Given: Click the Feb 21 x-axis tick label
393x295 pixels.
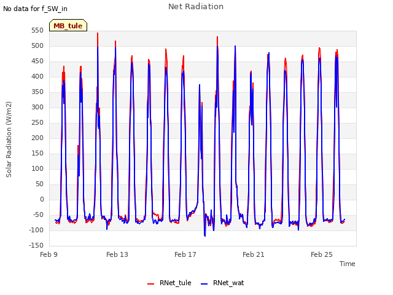Looking at the screenshot, I should tap(254, 254).
